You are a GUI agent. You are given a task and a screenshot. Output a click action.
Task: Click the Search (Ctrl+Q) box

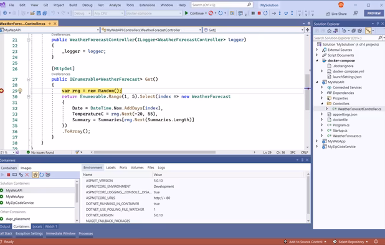(x=222, y=4)
